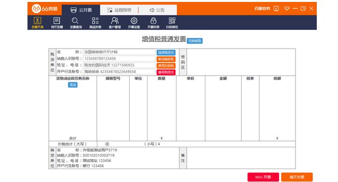This screenshot has width=338, height=182.
Task: Click 选择购货方 button
Action: pos(166,52)
